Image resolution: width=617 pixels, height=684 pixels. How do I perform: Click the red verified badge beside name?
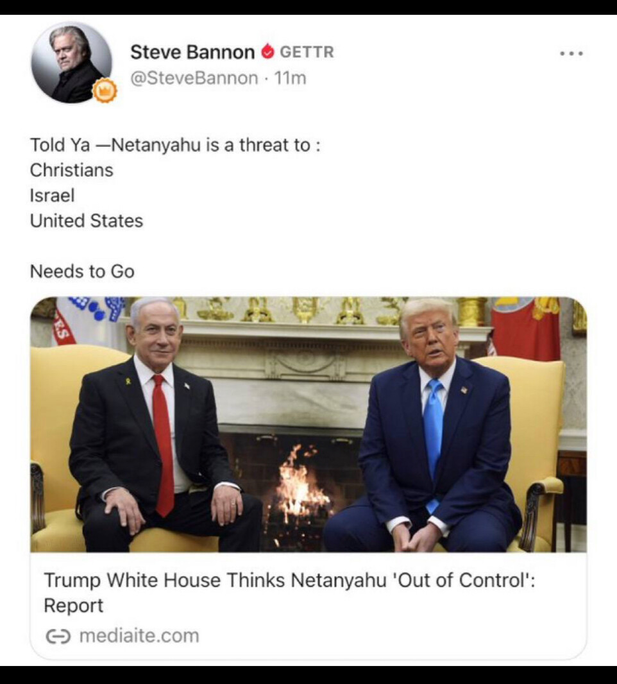(267, 52)
